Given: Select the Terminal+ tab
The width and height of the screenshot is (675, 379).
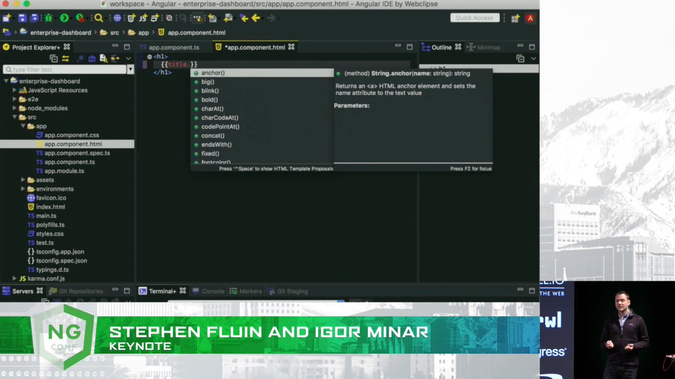Looking at the screenshot, I should (163, 291).
